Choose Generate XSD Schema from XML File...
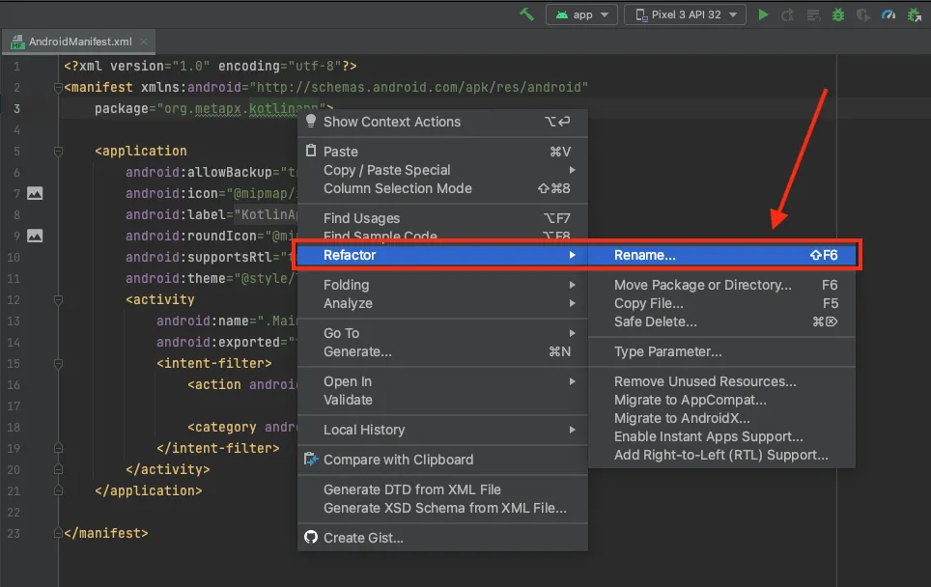This screenshot has width=931, height=587. point(442,508)
